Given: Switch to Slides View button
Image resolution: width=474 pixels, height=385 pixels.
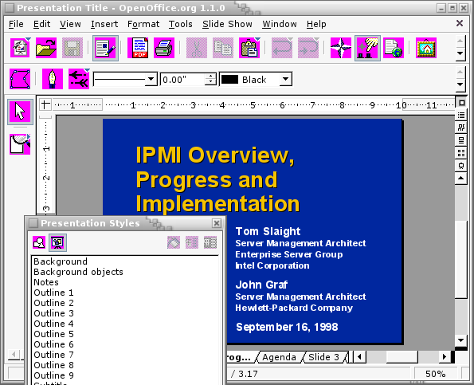Looking at the screenshot, I should [461, 128].
